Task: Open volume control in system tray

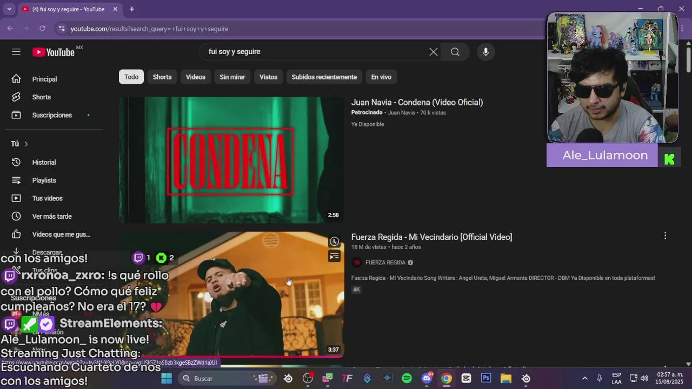Action: tap(644, 378)
